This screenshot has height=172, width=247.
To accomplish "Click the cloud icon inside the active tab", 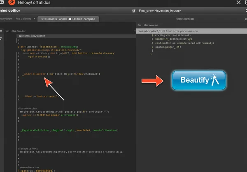I will (70, 19).
